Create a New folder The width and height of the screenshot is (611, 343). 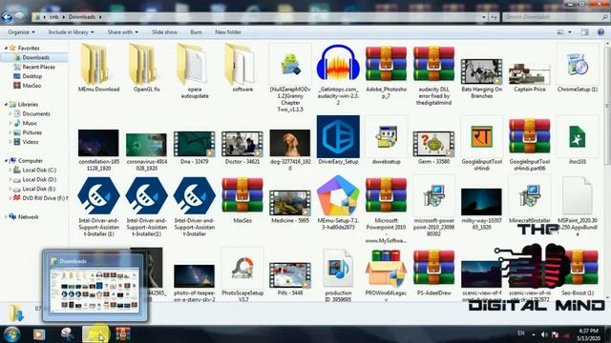[228, 32]
